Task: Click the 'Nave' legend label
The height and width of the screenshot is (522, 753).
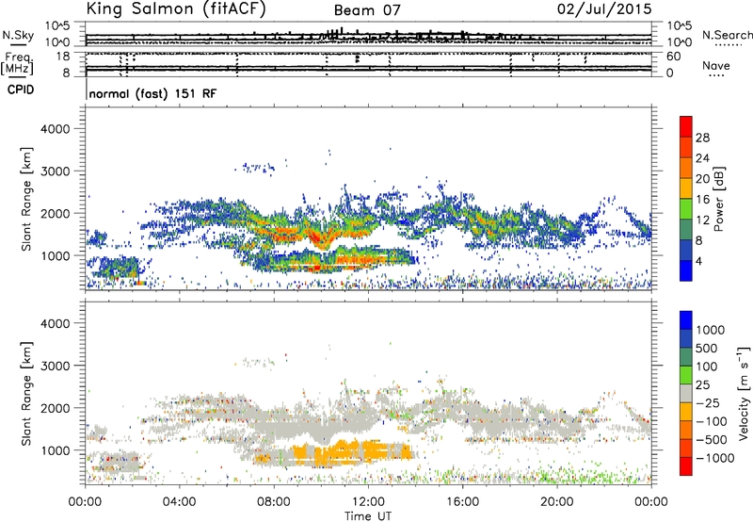Action: click(x=716, y=65)
